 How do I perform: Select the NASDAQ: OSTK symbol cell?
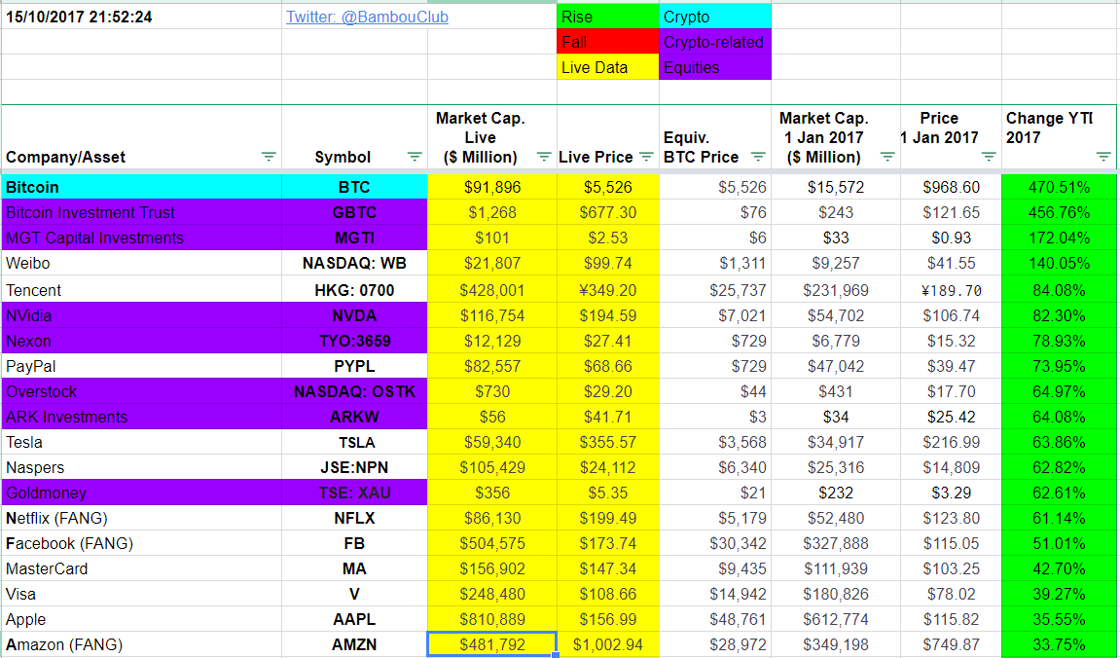(x=355, y=391)
